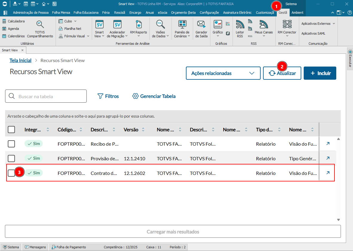Expand the Painéis de Cenários dropdown
The image size is (353, 251).
click(189, 36)
